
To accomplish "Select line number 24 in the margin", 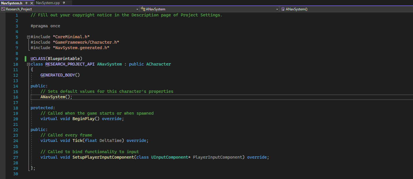I will pos(15,140).
